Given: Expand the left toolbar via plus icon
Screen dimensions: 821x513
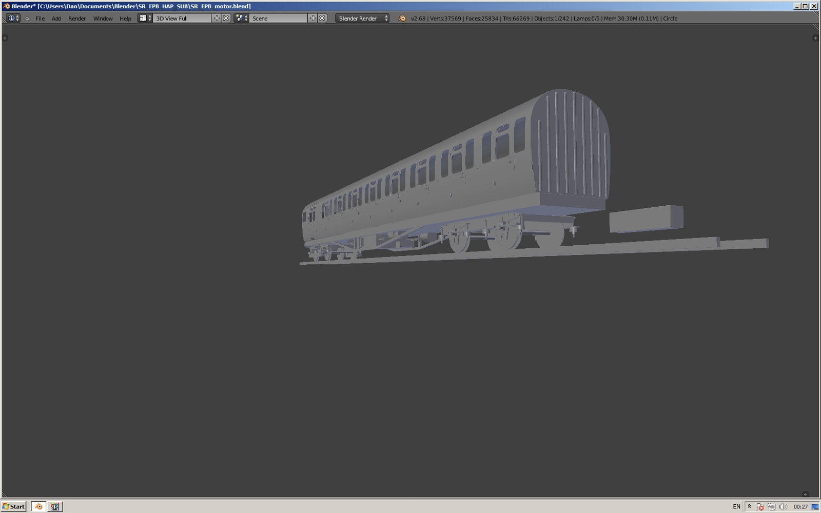Looking at the screenshot, I should [5, 38].
